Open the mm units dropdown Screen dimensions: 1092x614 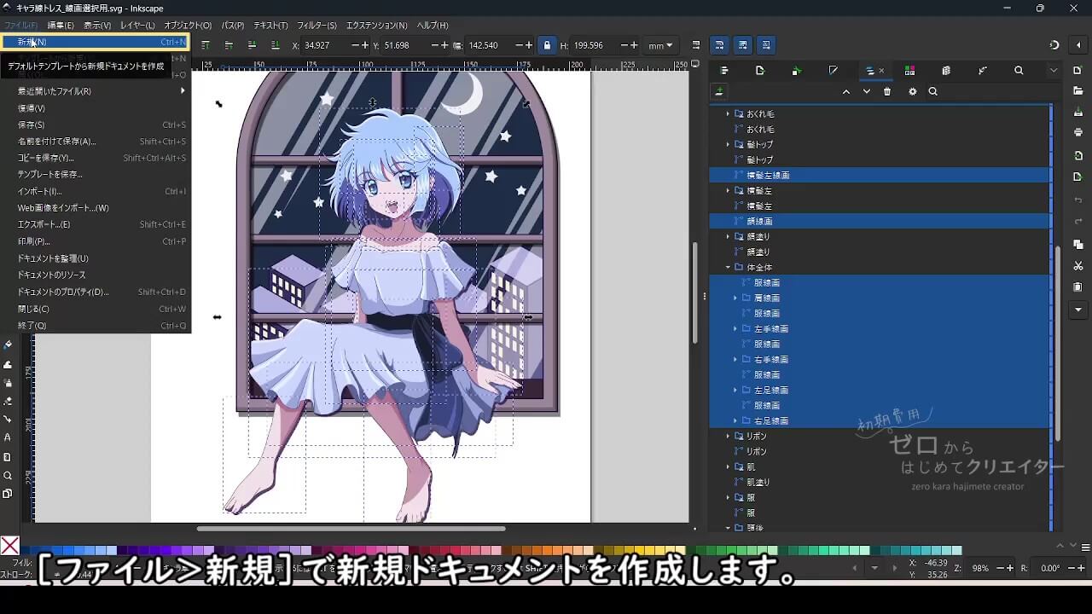point(660,45)
